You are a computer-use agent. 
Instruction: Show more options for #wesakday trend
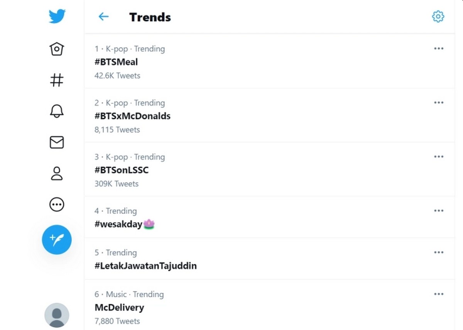pos(439,211)
